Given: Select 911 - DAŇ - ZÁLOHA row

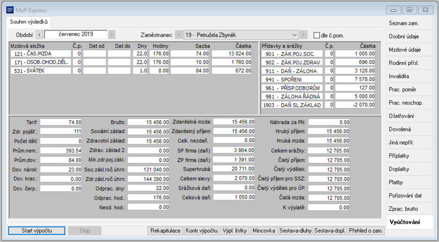Looking at the screenshot, I should (292, 71).
